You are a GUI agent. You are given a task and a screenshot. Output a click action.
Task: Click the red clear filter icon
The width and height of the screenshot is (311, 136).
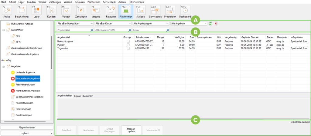pos(215,23)
